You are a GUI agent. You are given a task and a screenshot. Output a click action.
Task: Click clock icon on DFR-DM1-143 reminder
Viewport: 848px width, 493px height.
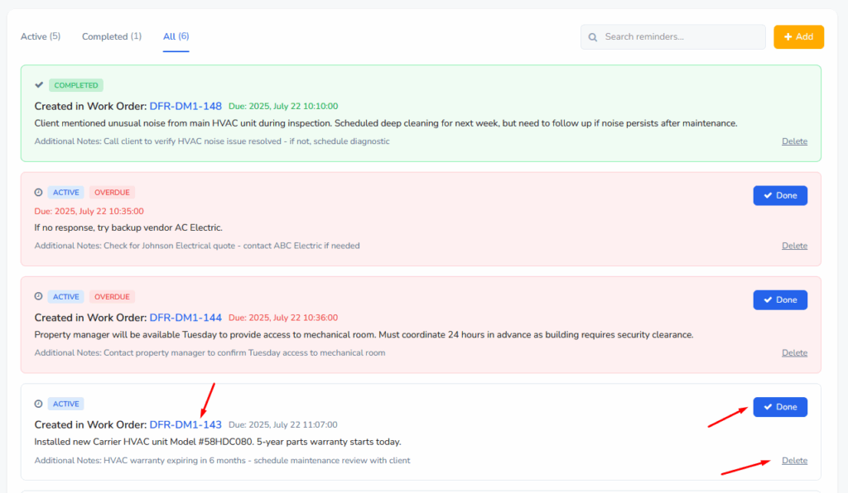click(x=38, y=404)
